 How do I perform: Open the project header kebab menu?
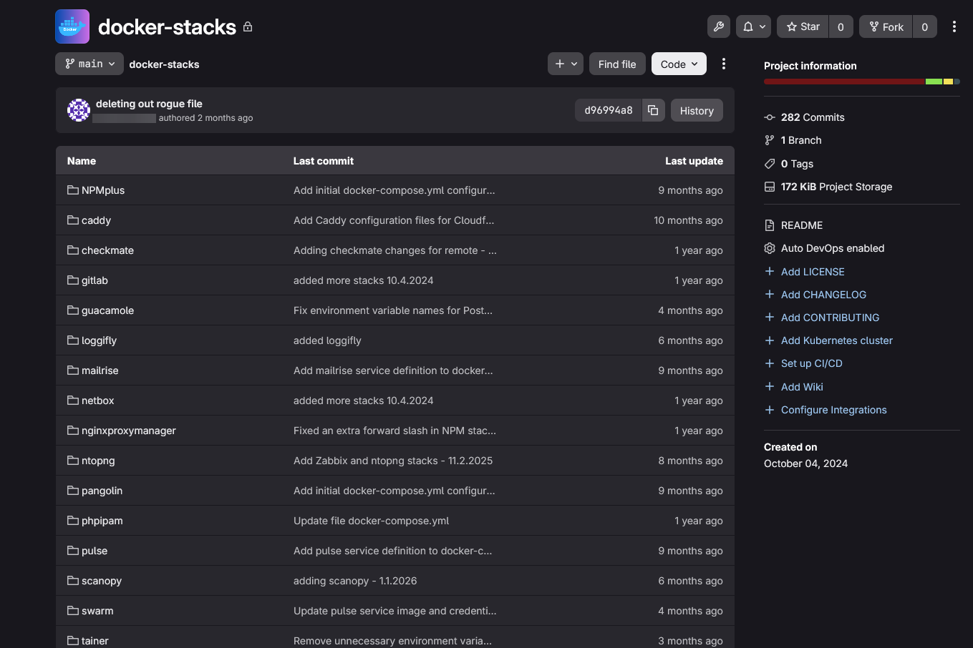point(954,26)
